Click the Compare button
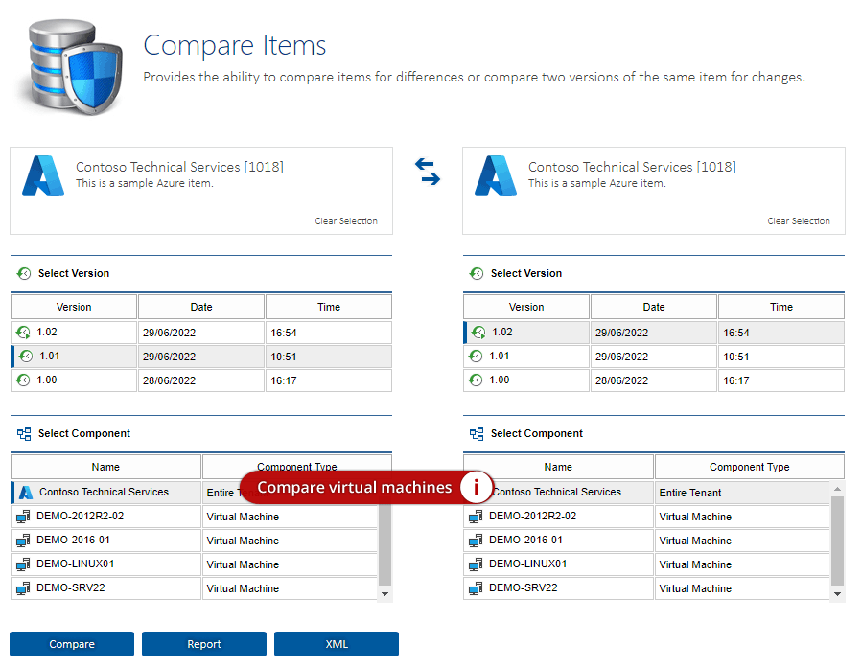The width and height of the screenshot is (862, 668). [72, 644]
